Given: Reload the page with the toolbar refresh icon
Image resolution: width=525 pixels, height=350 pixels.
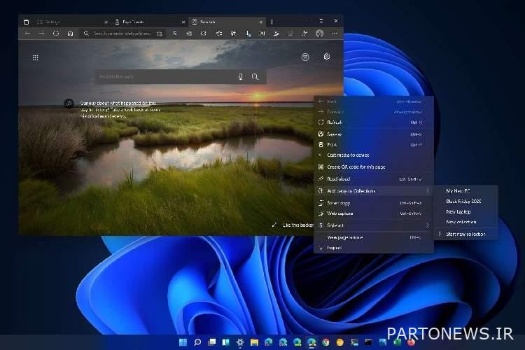Looking at the screenshot, I should (x=56, y=34).
